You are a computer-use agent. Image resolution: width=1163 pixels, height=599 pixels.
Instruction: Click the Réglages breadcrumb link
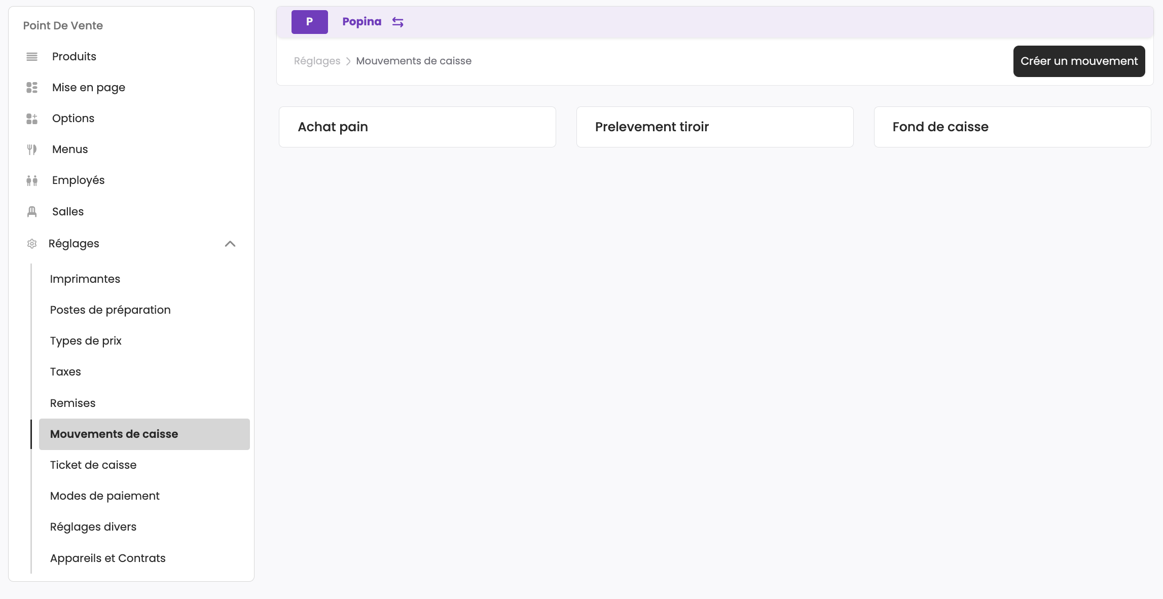317,61
